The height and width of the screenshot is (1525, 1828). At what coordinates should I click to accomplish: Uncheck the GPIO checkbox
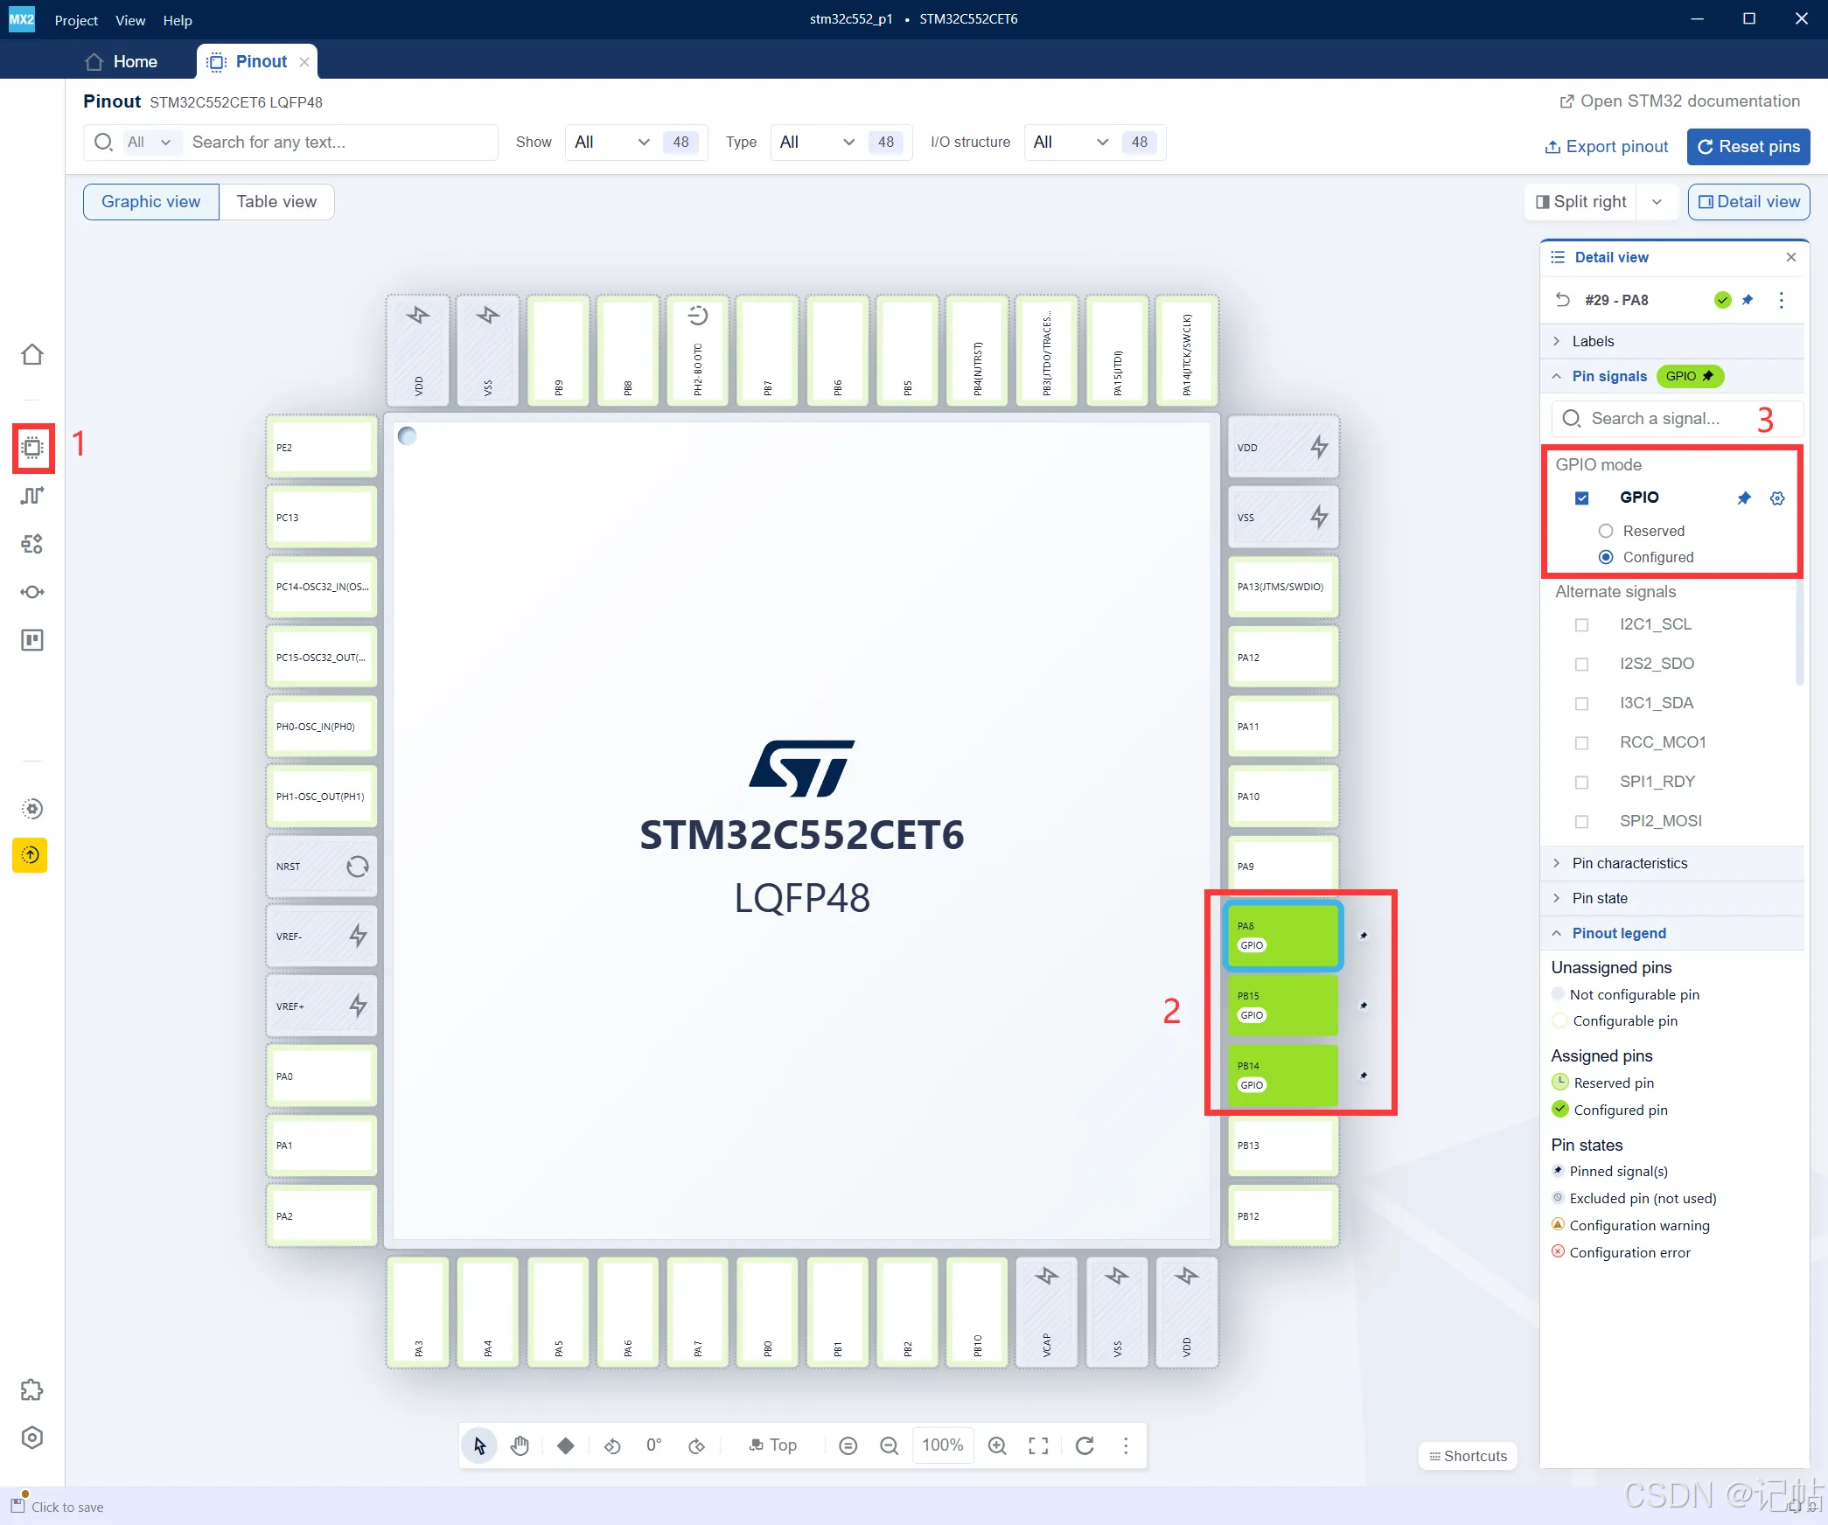click(1581, 498)
